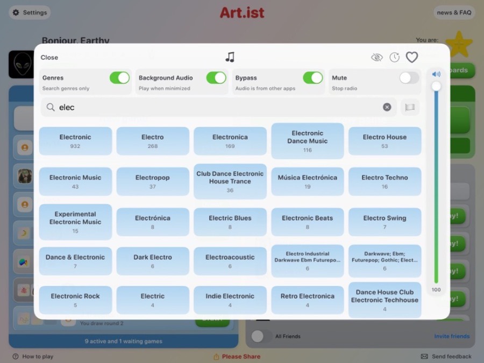Select the Dark Electro genre
484x363 pixels.
[x=153, y=261]
